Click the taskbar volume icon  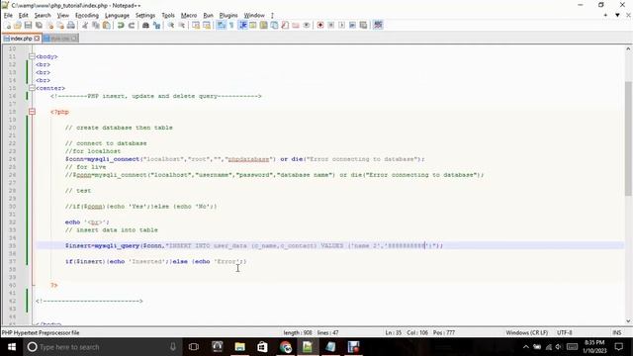[x=559, y=347]
